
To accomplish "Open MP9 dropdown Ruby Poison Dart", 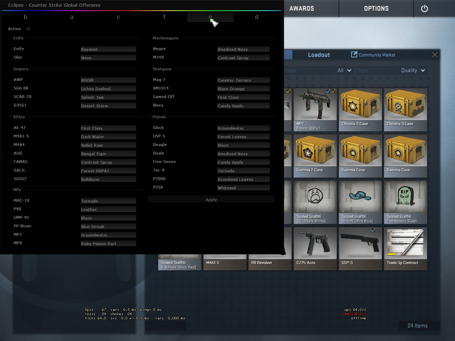I will tap(108, 243).
